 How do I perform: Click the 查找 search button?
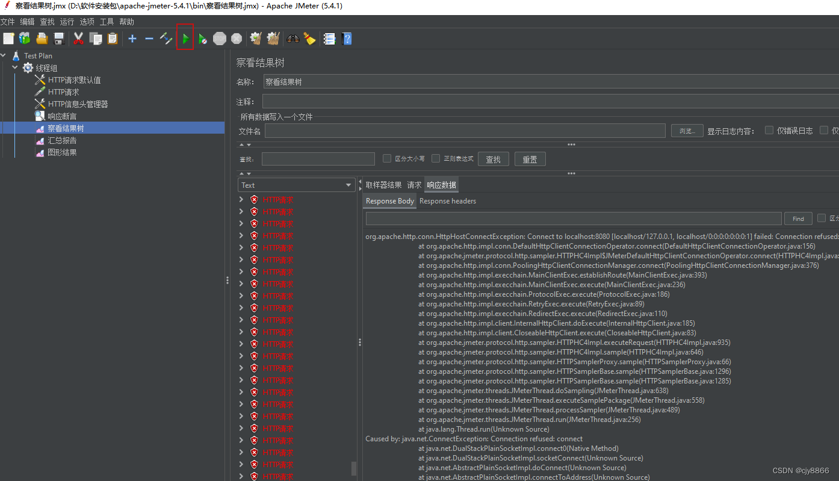click(x=494, y=159)
